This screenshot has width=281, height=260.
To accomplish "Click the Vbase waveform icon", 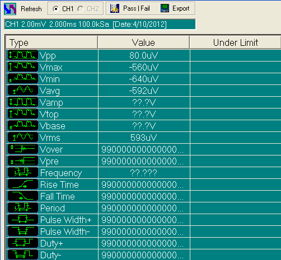I will click(x=23, y=126).
